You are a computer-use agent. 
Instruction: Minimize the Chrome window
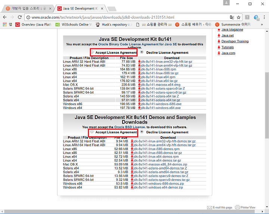(x=238, y=4)
